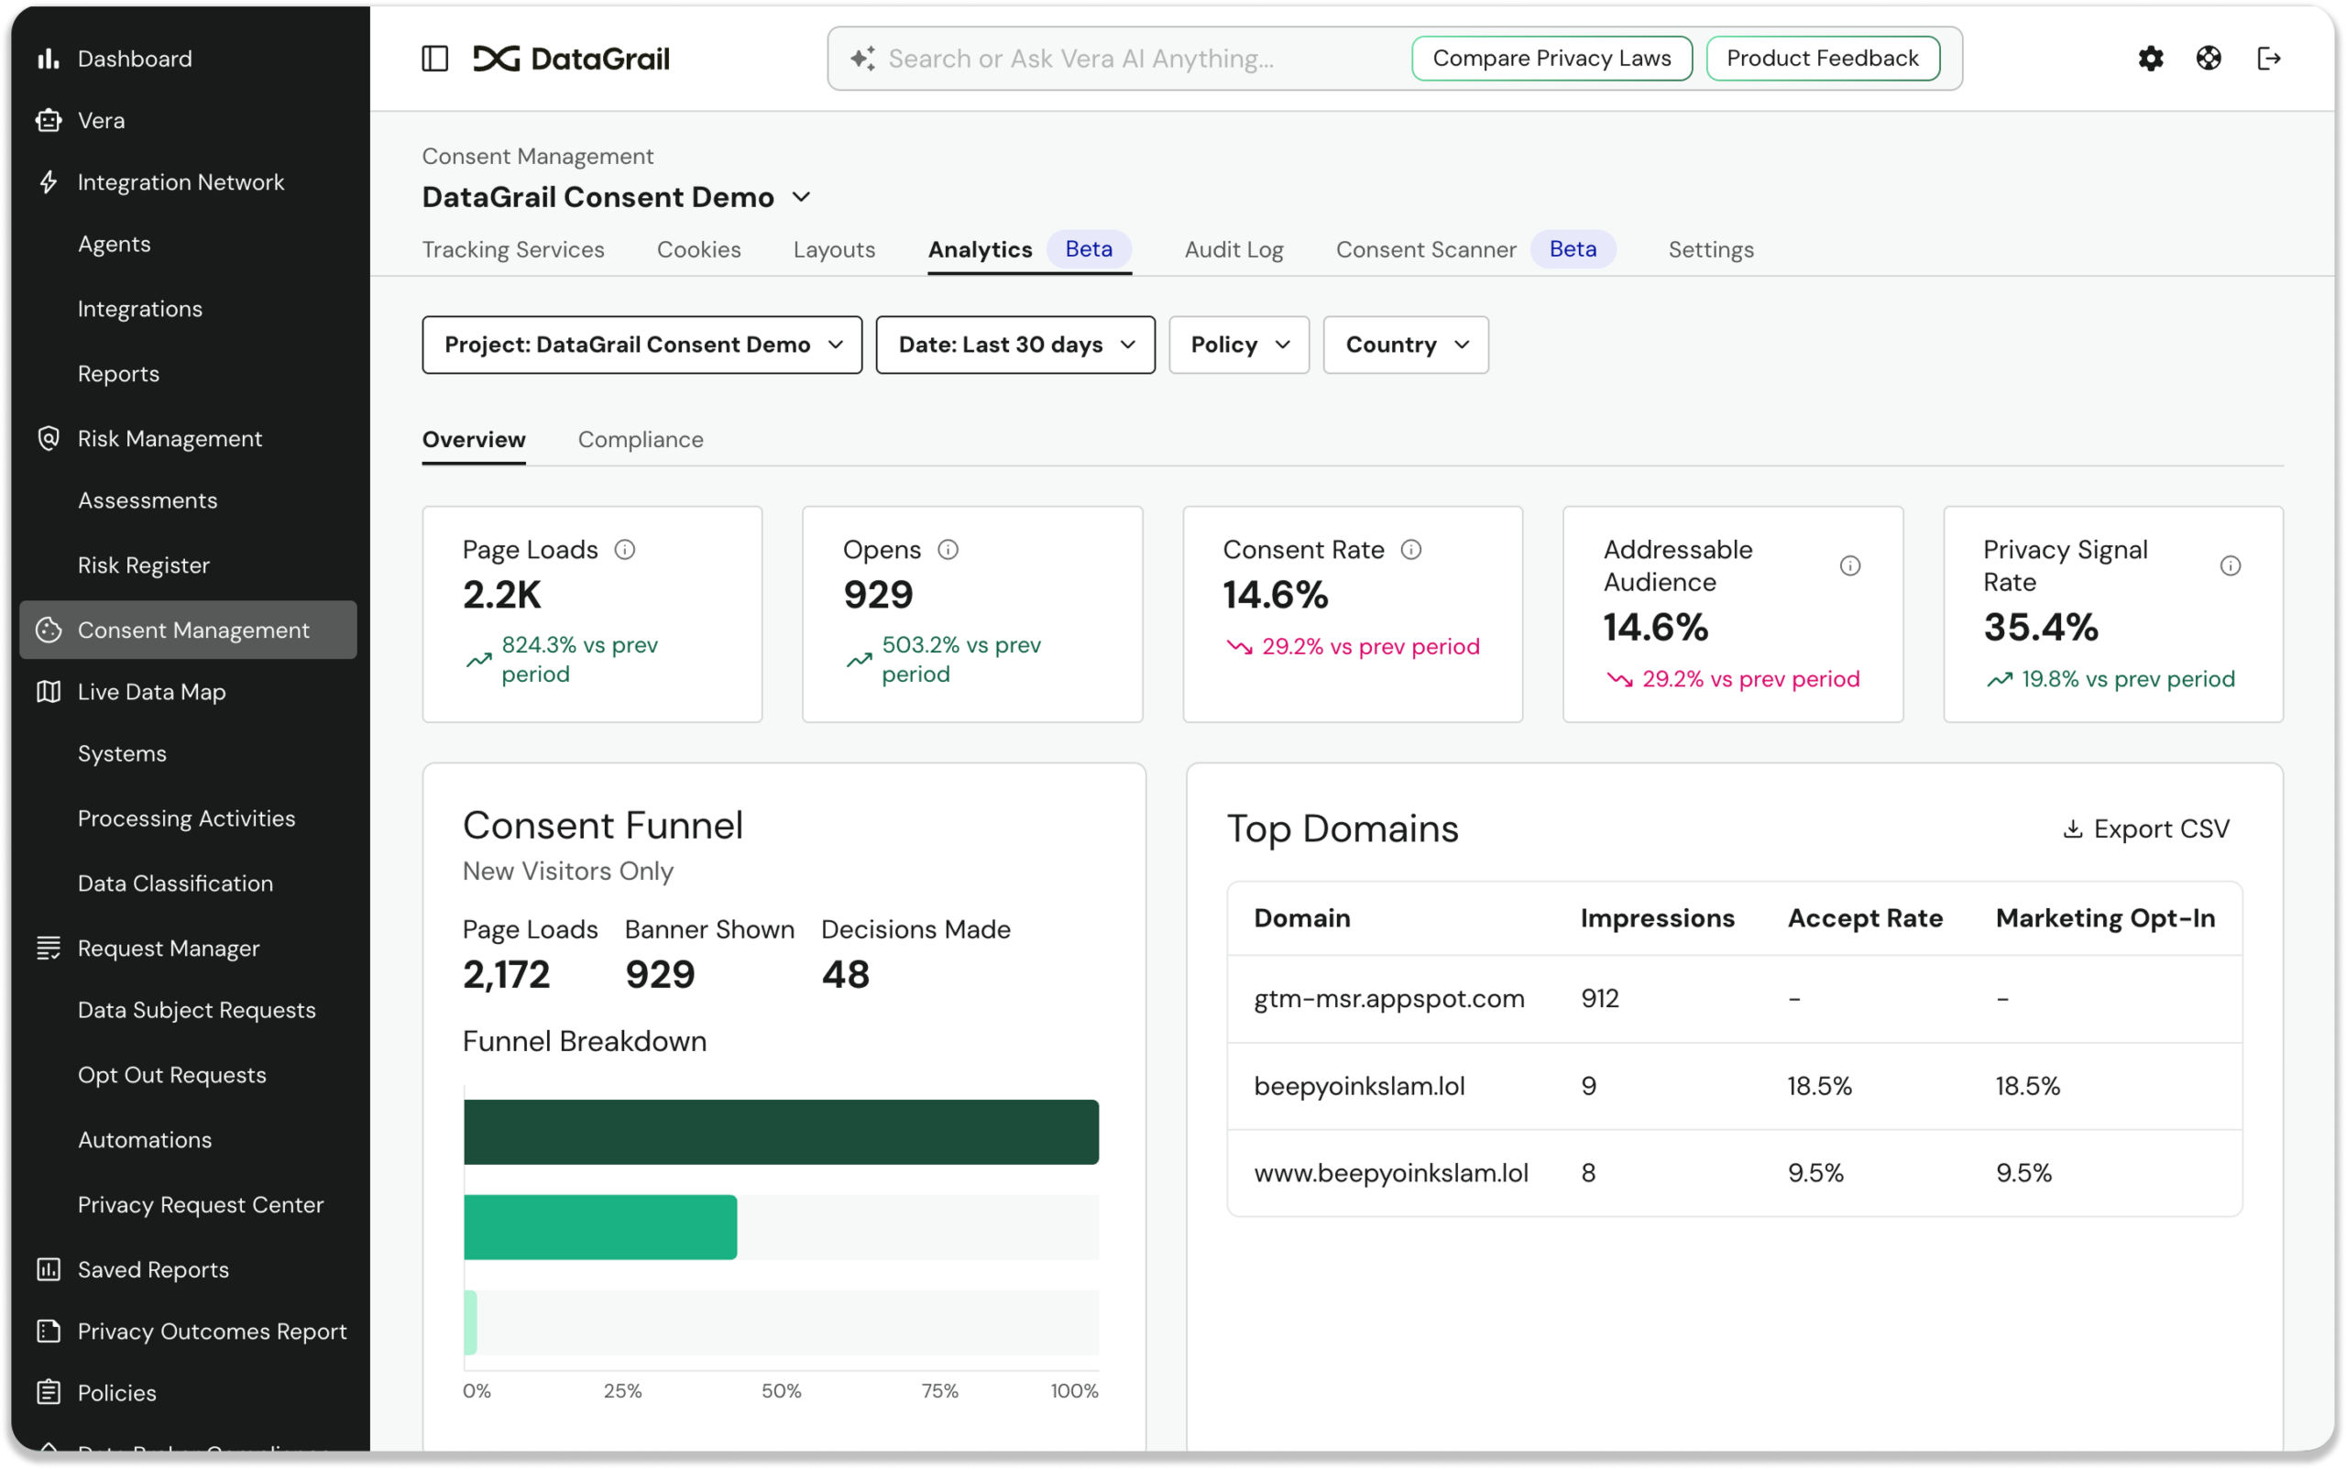The image size is (2346, 1469).
Task: Go to Agents in the sidebar
Action: point(114,244)
